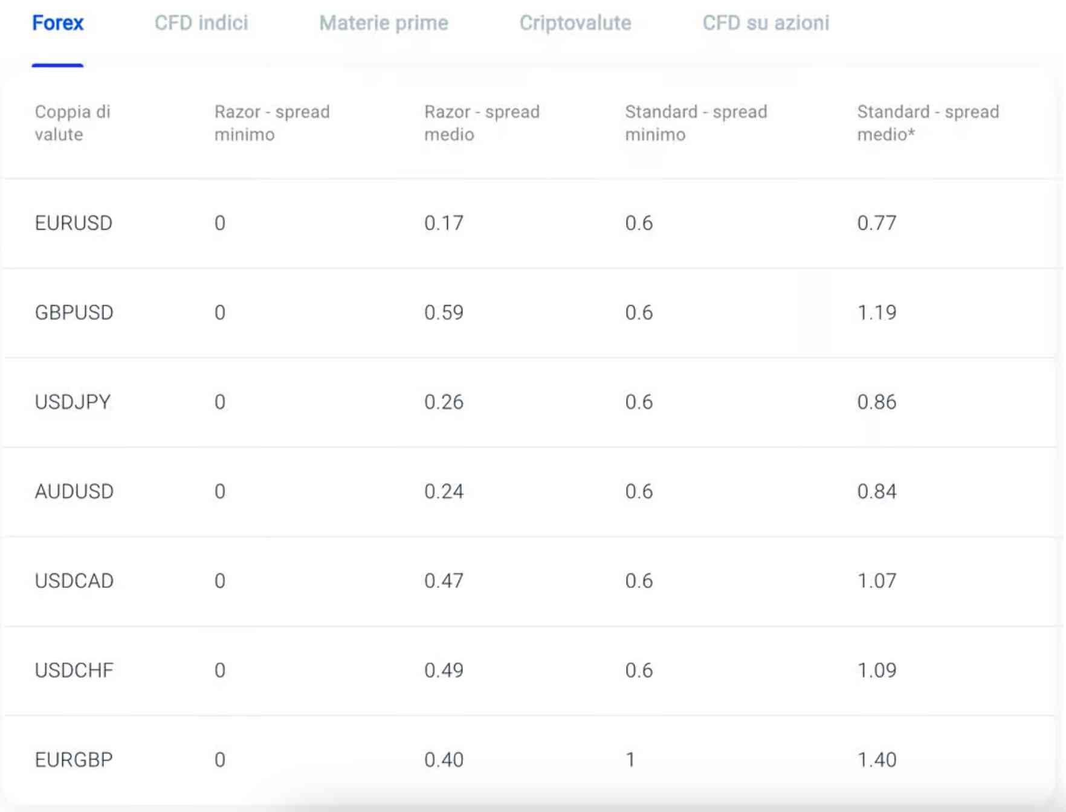Click the Razor - spread minimo header
Viewport: 1066px width, 812px height.
pos(272,123)
